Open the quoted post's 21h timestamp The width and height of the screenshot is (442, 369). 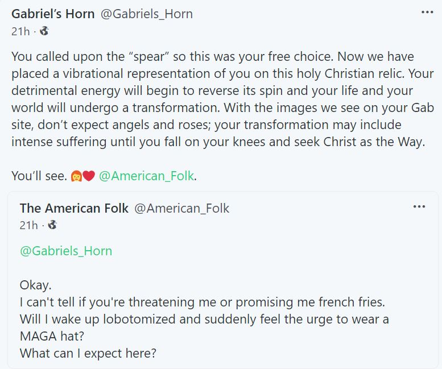point(28,225)
